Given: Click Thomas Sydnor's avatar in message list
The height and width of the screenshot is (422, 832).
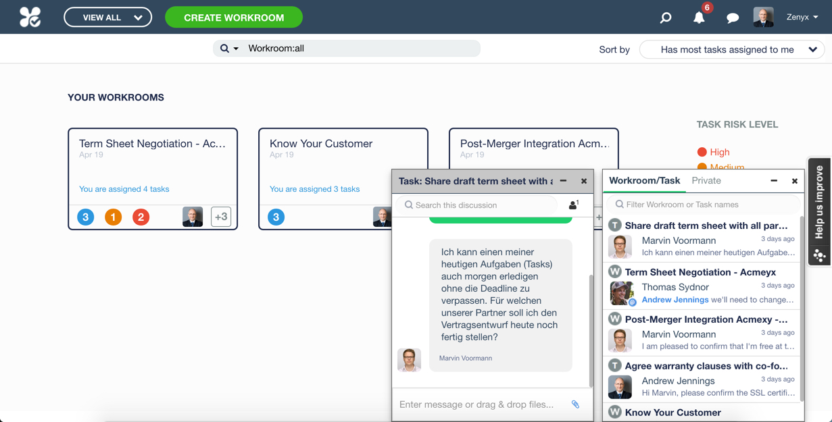Looking at the screenshot, I should click(x=620, y=294).
